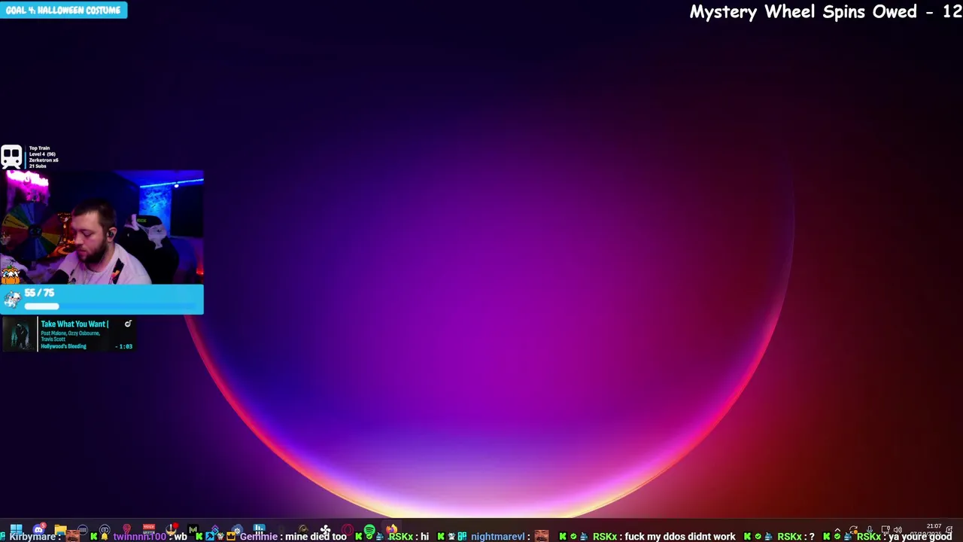Click the 'Goal 4: Halloween Costume' banner
The height and width of the screenshot is (542, 963).
pyautogui.click(x=63, y=10)
